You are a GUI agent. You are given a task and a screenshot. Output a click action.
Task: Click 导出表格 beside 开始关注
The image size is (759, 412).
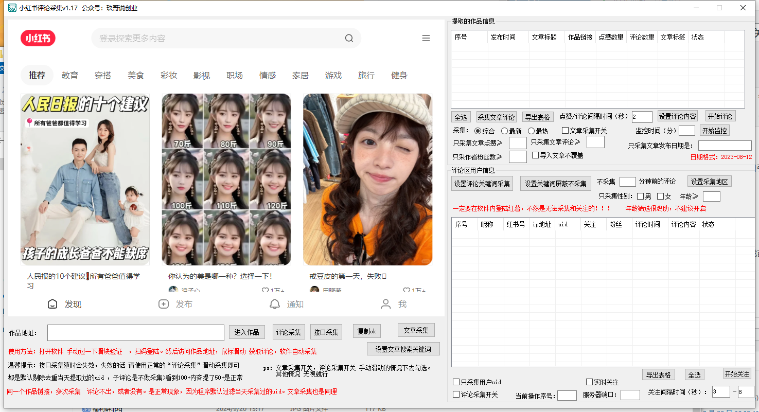[x=658, y=374]
